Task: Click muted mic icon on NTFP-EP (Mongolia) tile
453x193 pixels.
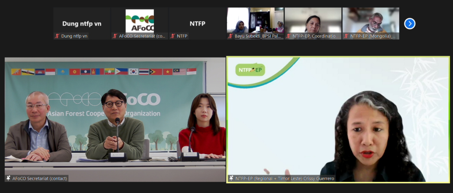Action: click(x=346, y=36)
